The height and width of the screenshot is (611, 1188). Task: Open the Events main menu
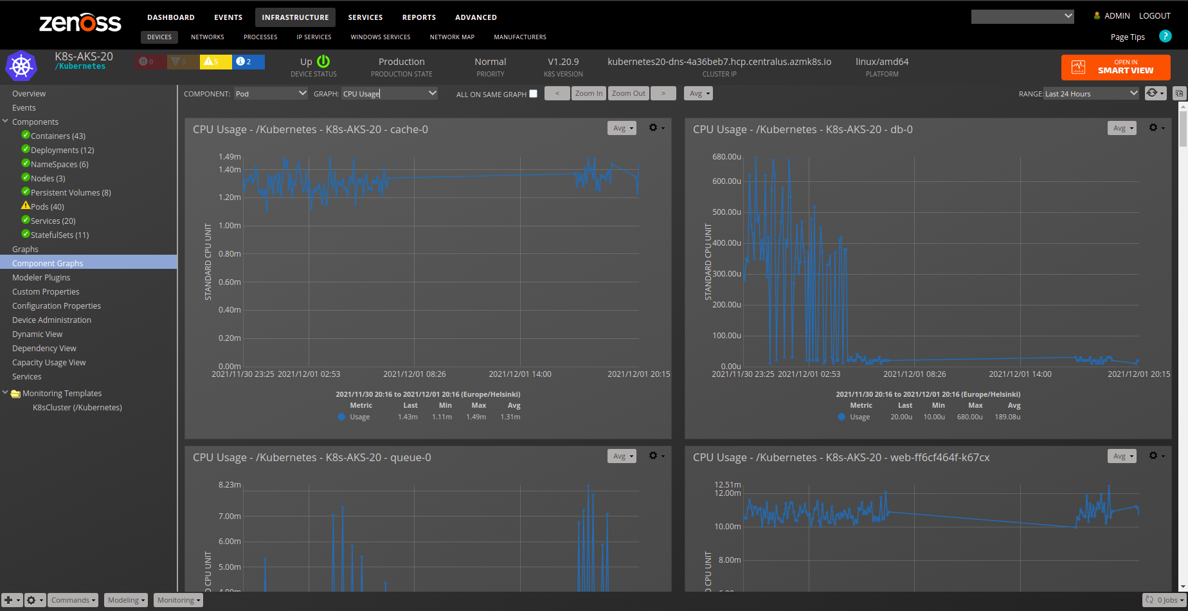pyautogui.click(x=228, y=17)
